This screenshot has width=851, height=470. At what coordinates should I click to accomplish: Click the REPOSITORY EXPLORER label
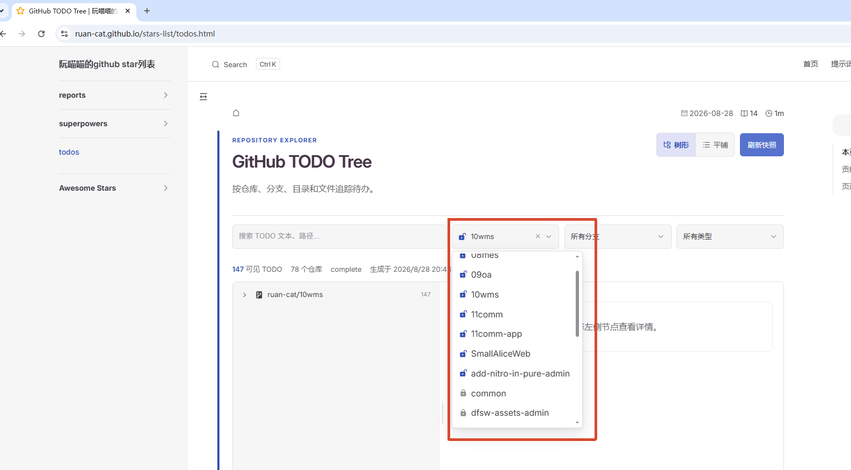(275, 140)
